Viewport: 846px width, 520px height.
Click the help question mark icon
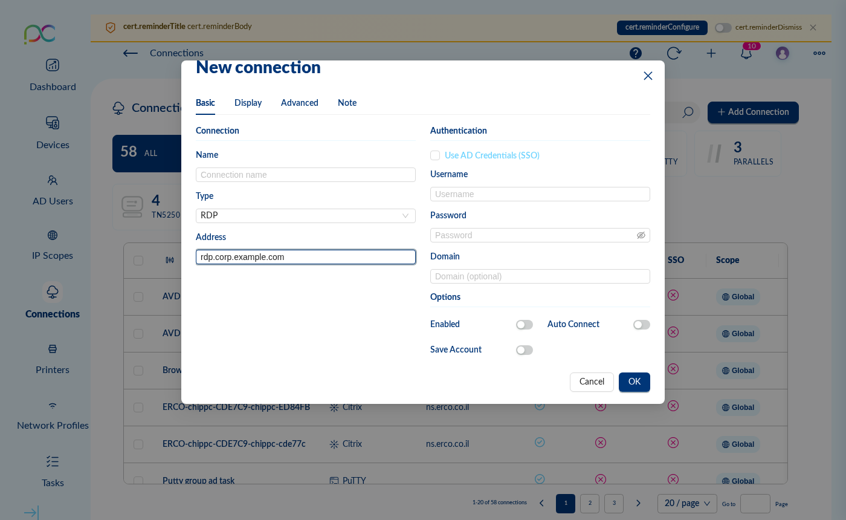tap(636, 53)
